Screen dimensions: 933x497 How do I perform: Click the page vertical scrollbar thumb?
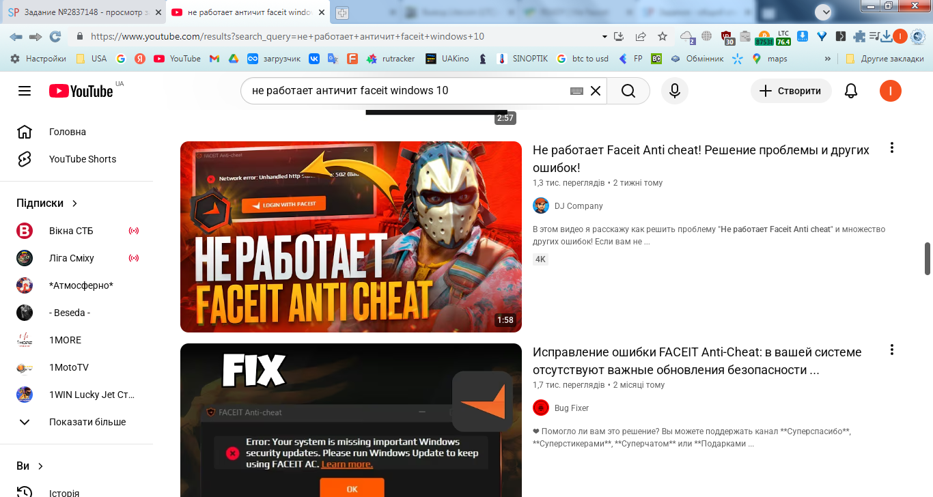928,258
